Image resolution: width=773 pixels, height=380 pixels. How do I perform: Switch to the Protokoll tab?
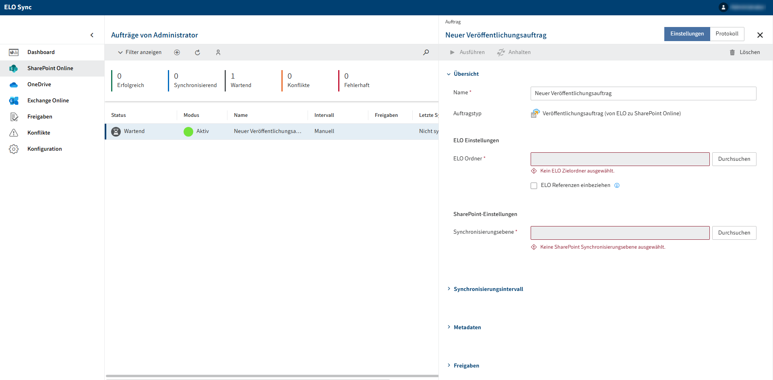[727, 34]
